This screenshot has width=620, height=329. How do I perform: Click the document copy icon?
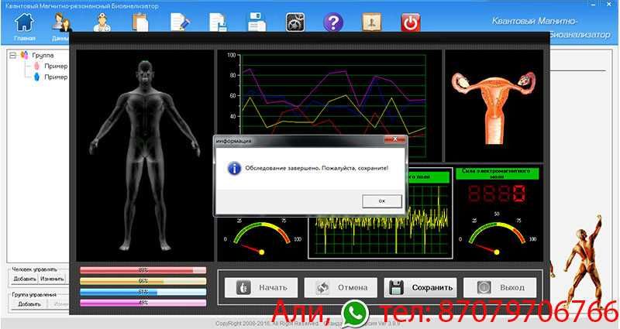[x=218, y=22]
